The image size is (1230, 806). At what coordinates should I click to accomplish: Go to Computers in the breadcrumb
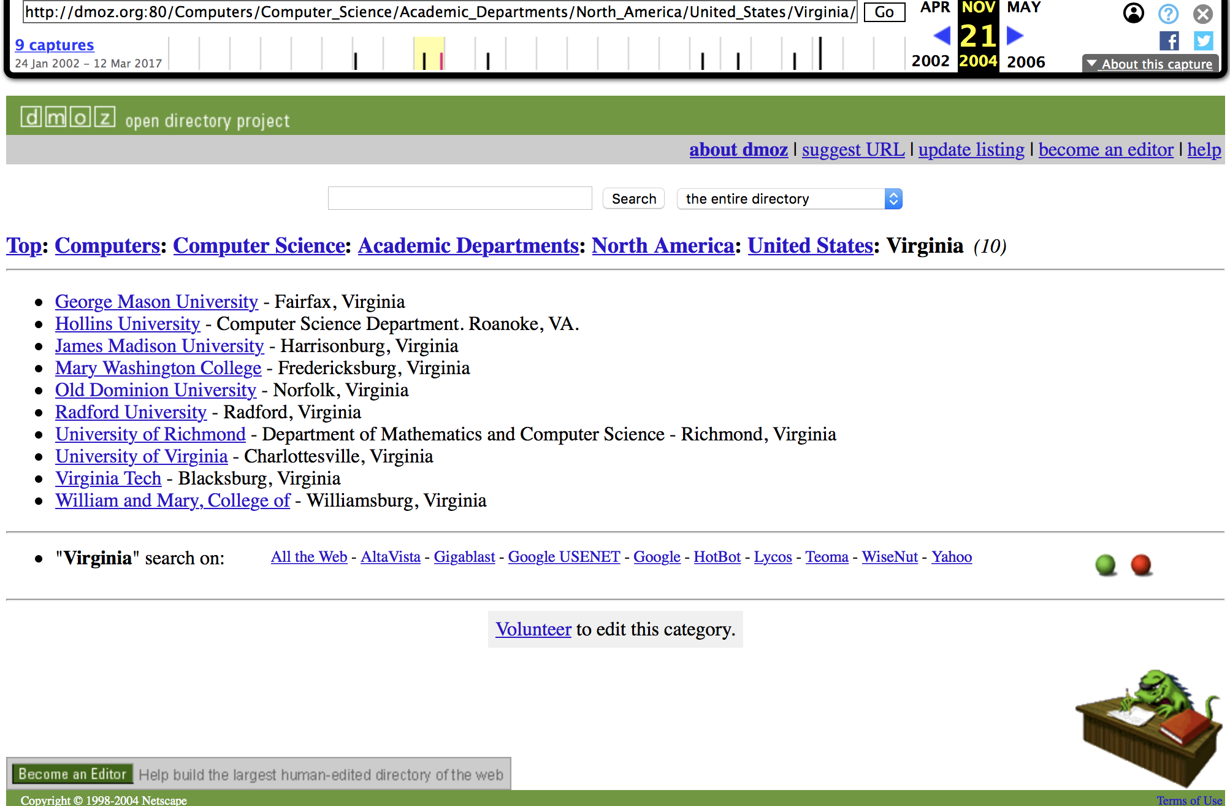coord(107,245)
